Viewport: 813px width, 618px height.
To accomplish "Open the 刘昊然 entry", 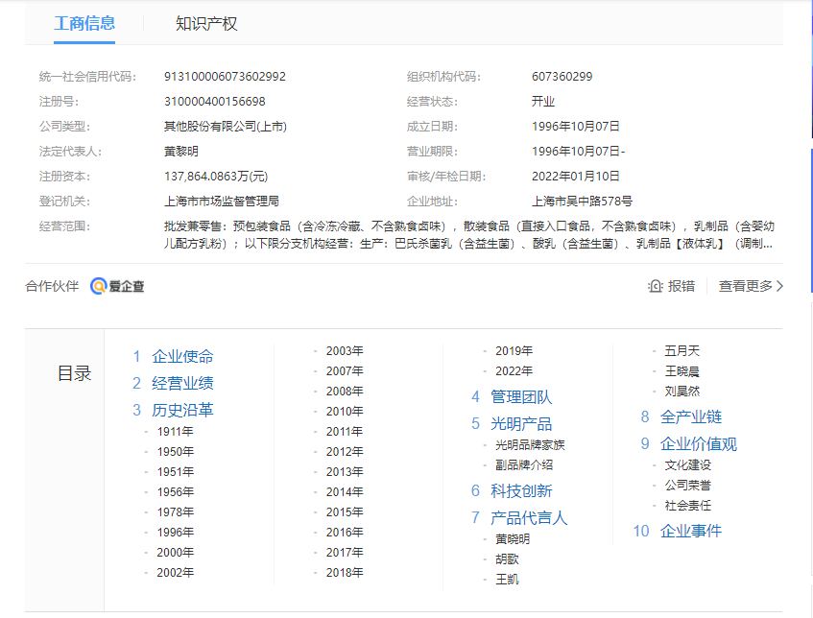I will (x=682, y=392).
